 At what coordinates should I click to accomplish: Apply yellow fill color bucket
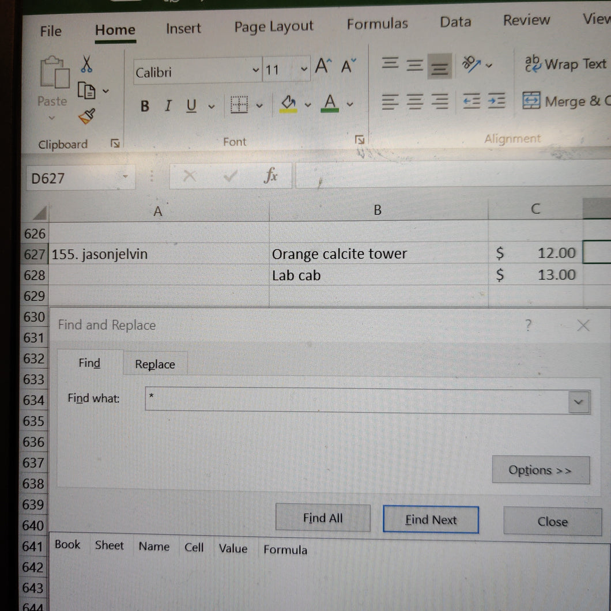[x=289, y=104]
